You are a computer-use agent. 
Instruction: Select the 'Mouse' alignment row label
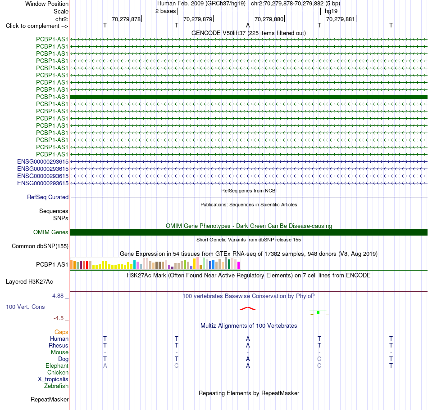tap(59, 352)
